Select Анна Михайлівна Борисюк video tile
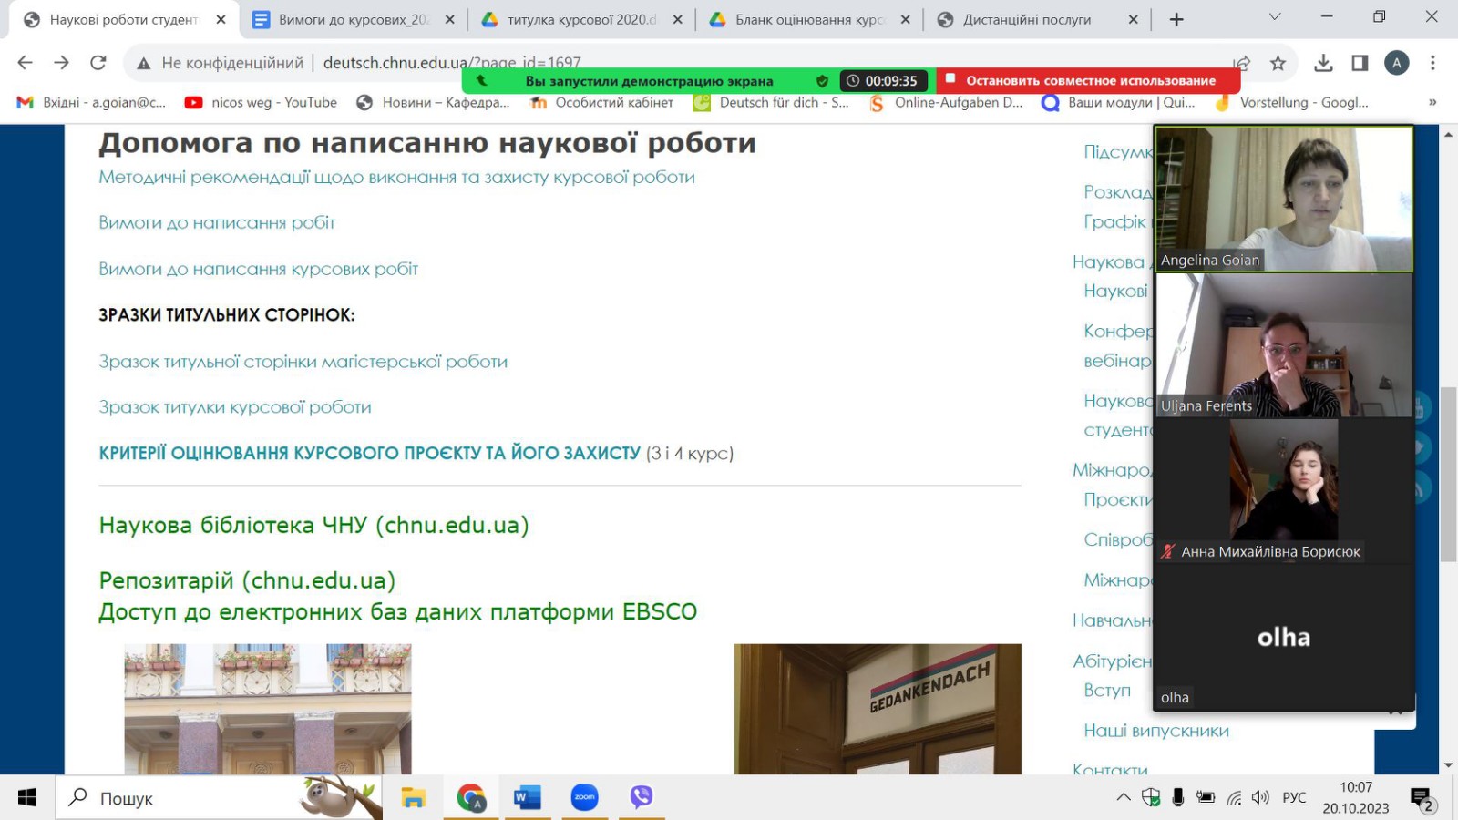The width and height of the screenshot is (1458, 820). pyautogui.click(x=1284, y=491)
